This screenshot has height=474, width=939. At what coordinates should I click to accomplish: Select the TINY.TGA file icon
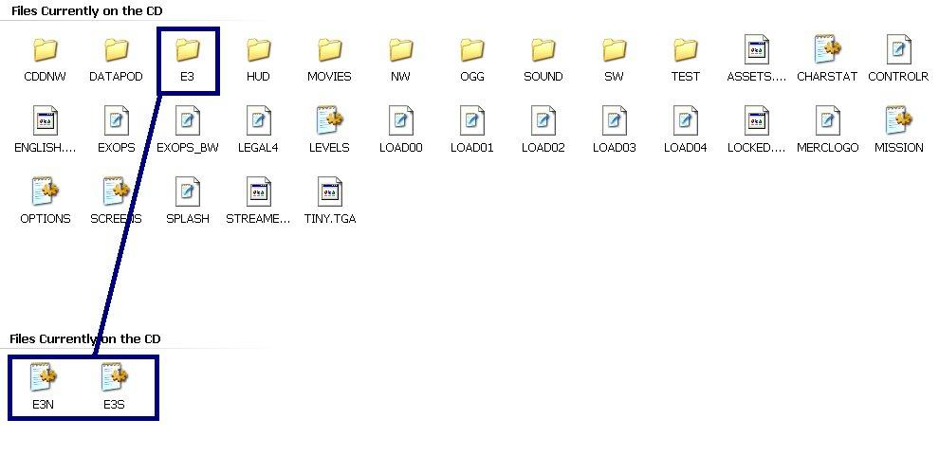(330, 191)
